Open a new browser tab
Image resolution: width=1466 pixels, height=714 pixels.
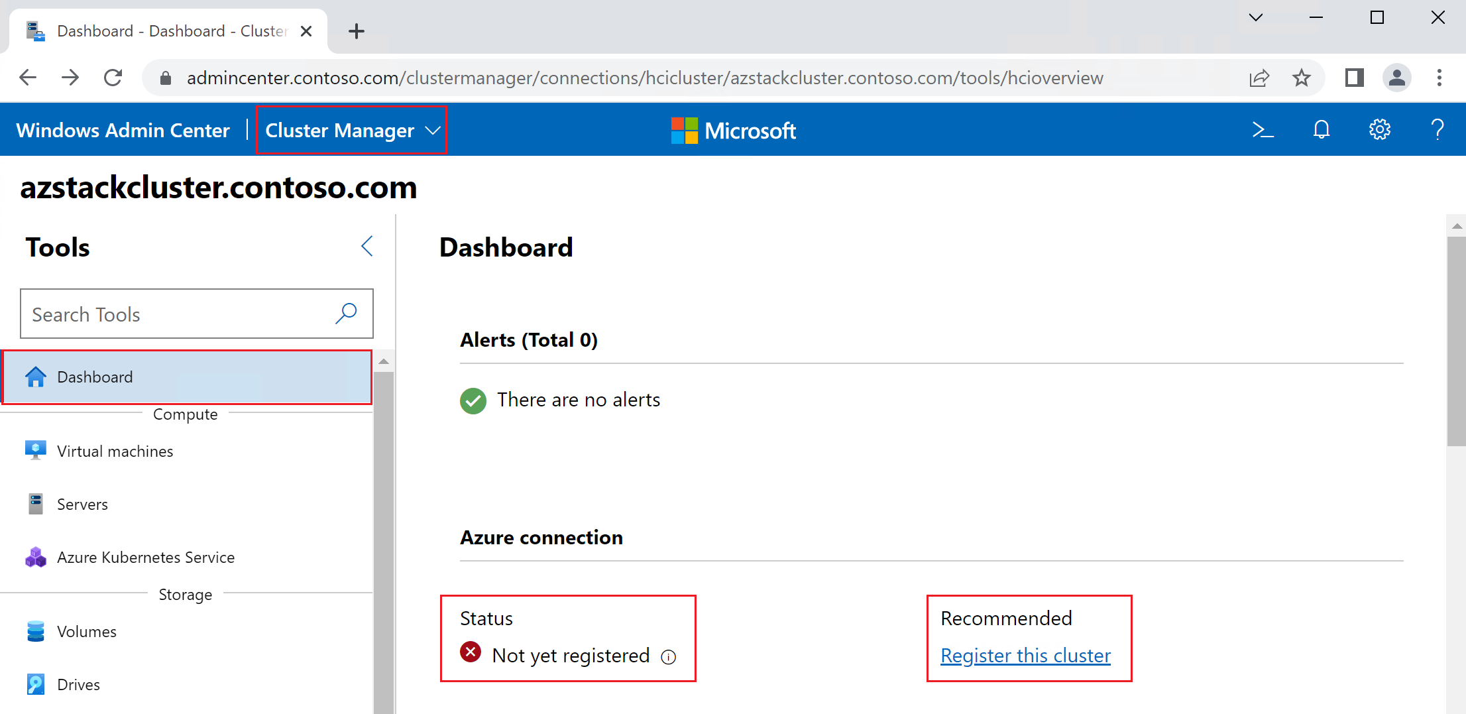pyautogui.click(x=357, y=31)
